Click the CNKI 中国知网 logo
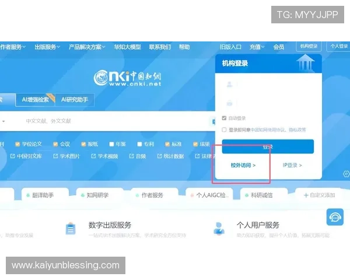 click(x=127, y=78)
